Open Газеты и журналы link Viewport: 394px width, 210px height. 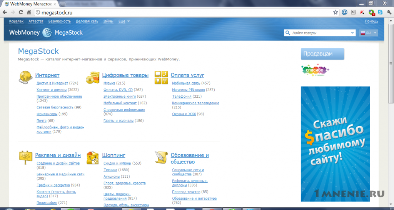pyautogui.click(x=119, y=121)
